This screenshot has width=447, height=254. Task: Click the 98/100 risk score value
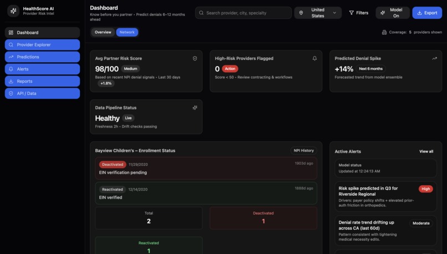106,69
